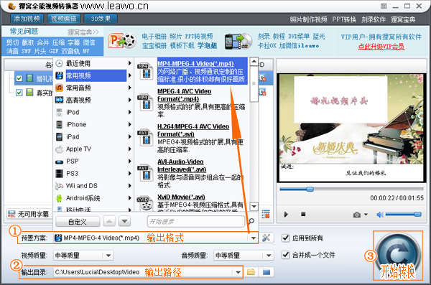Viewport: 431px width, 285px height.
Task: Click the search magnifier icon in format panel
Action: pyautogui.click(x=251, y=221)
